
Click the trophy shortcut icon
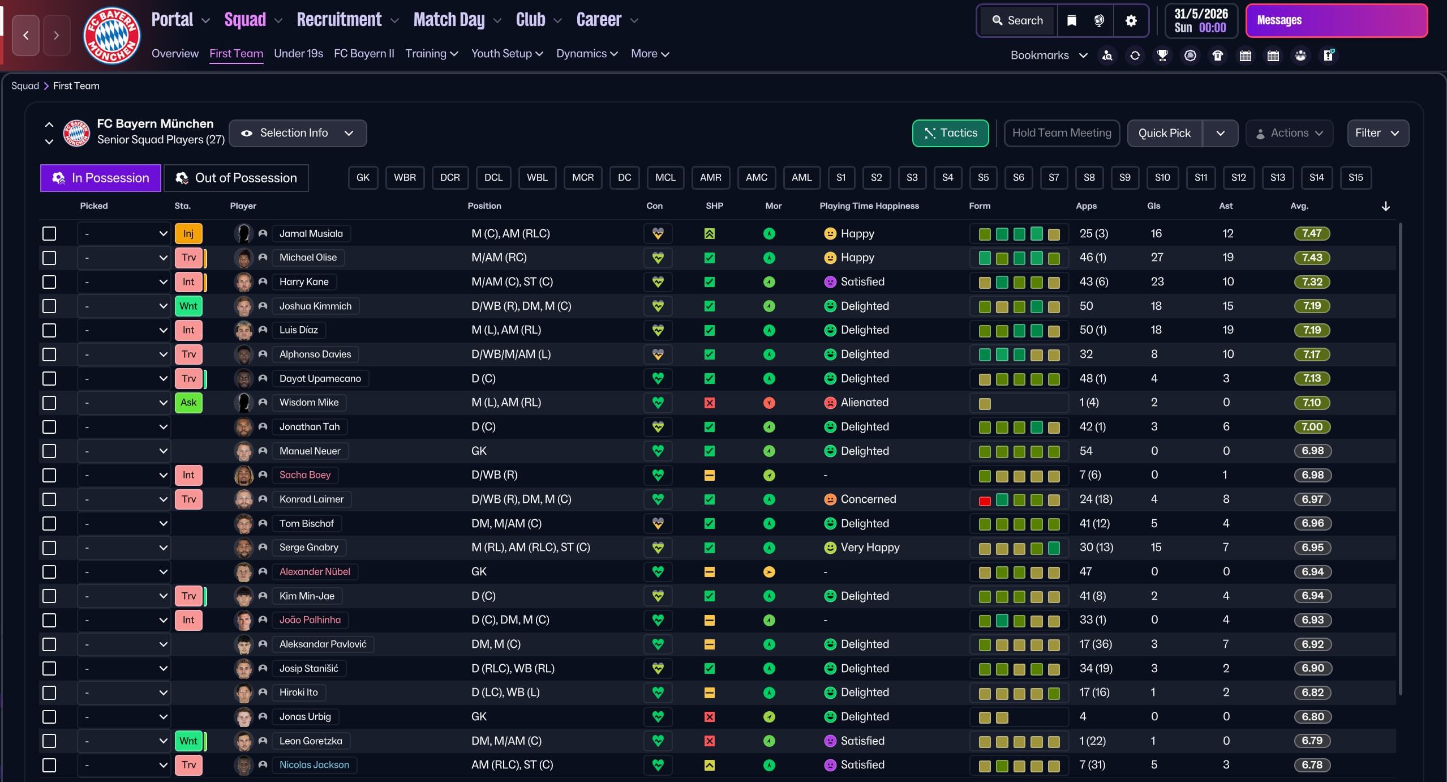click(x=1162, y=55)
